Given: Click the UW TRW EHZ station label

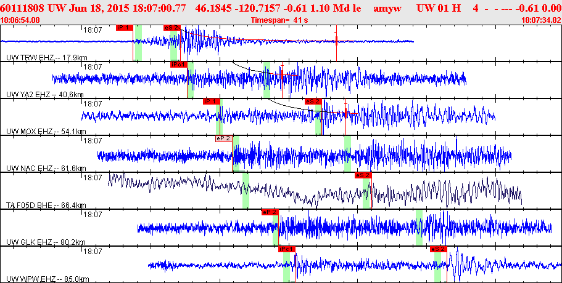Looking at the screenshot, I should pos(47,57).
